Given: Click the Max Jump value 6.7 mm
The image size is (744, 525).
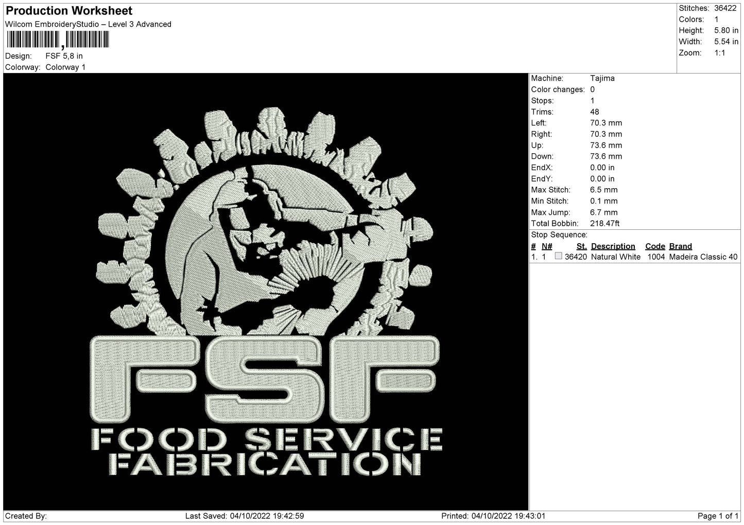Looking at the screenshot, I should (x=604, y=212).
